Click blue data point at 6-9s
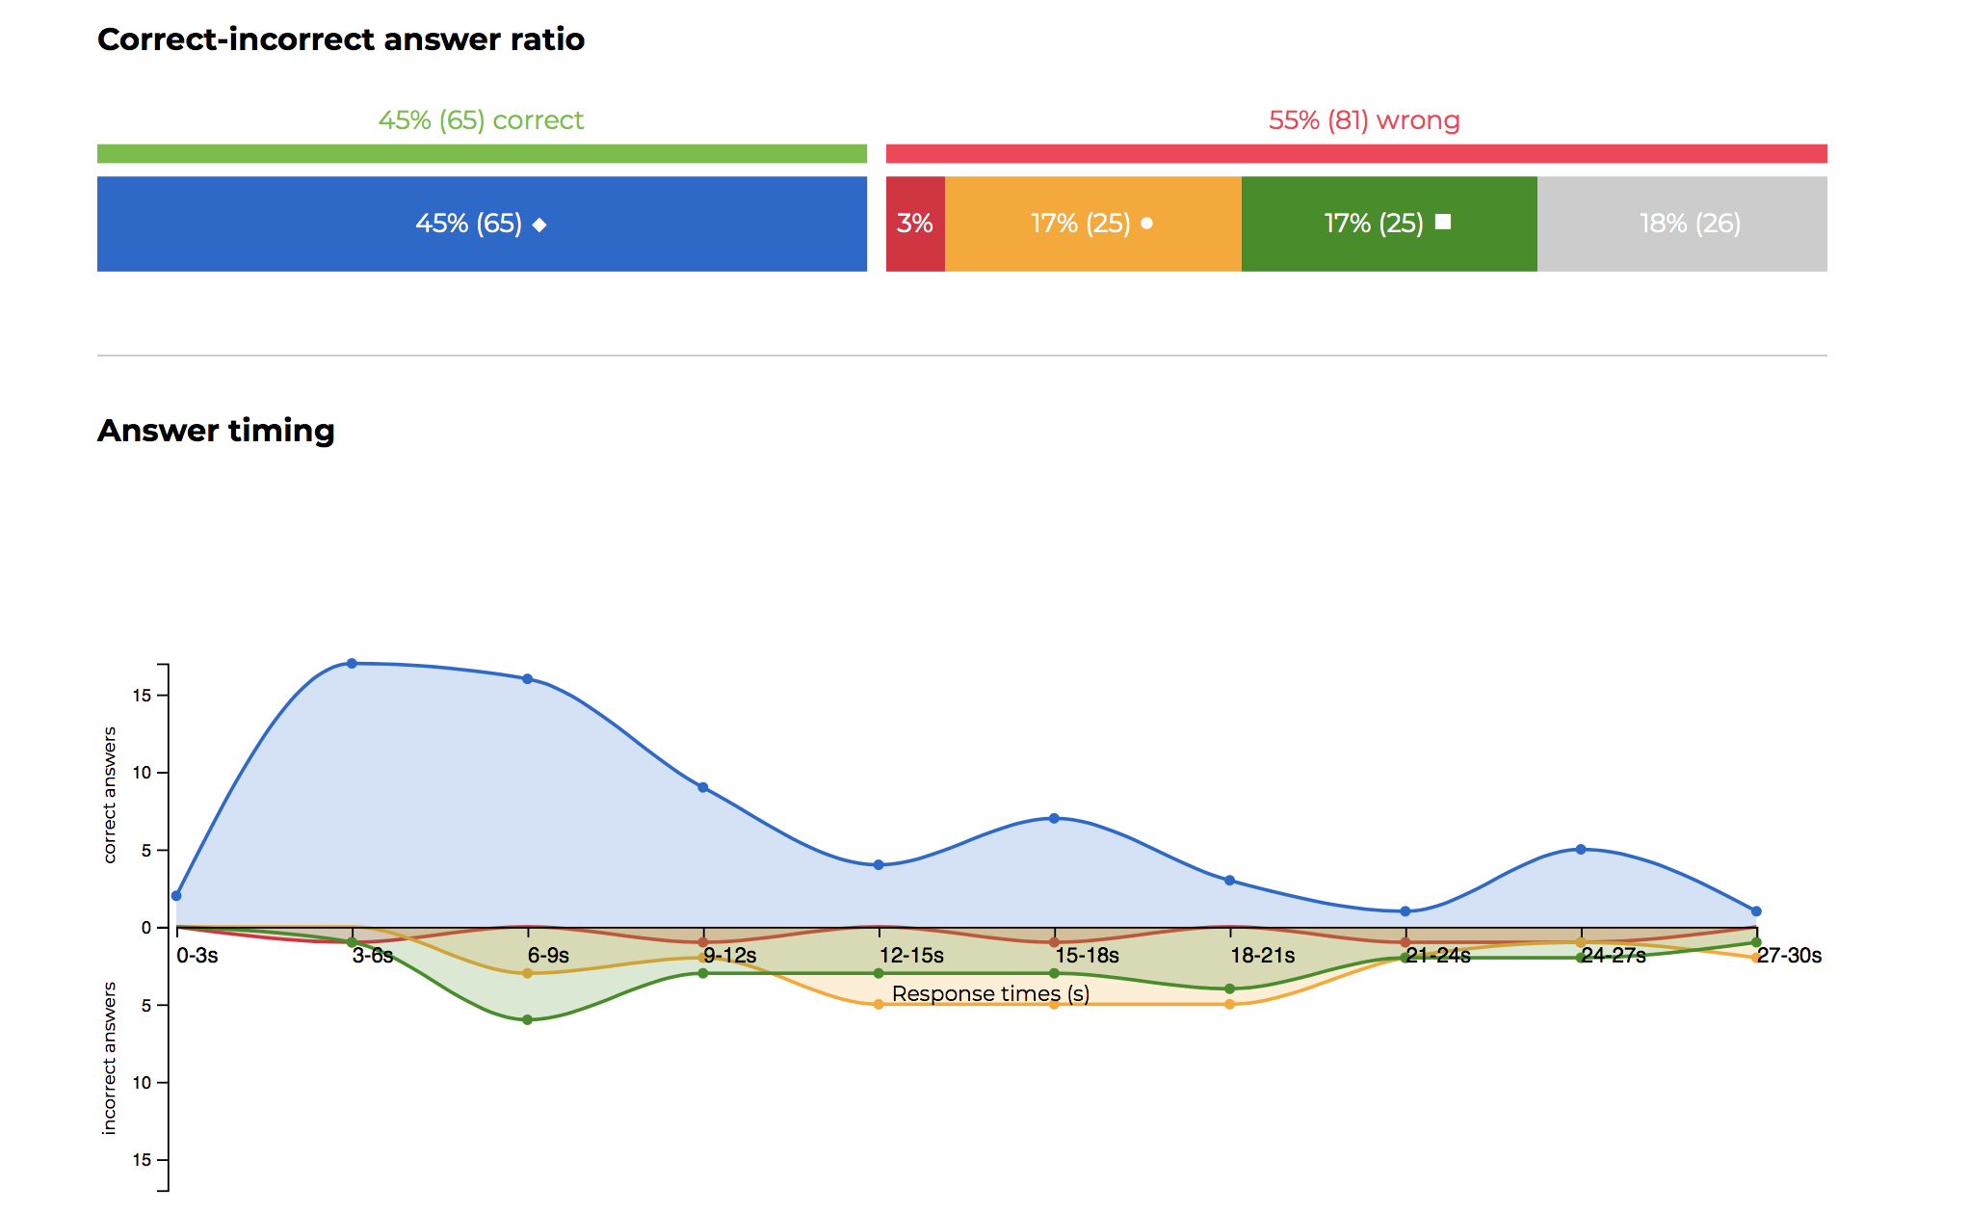 (527, 679)
